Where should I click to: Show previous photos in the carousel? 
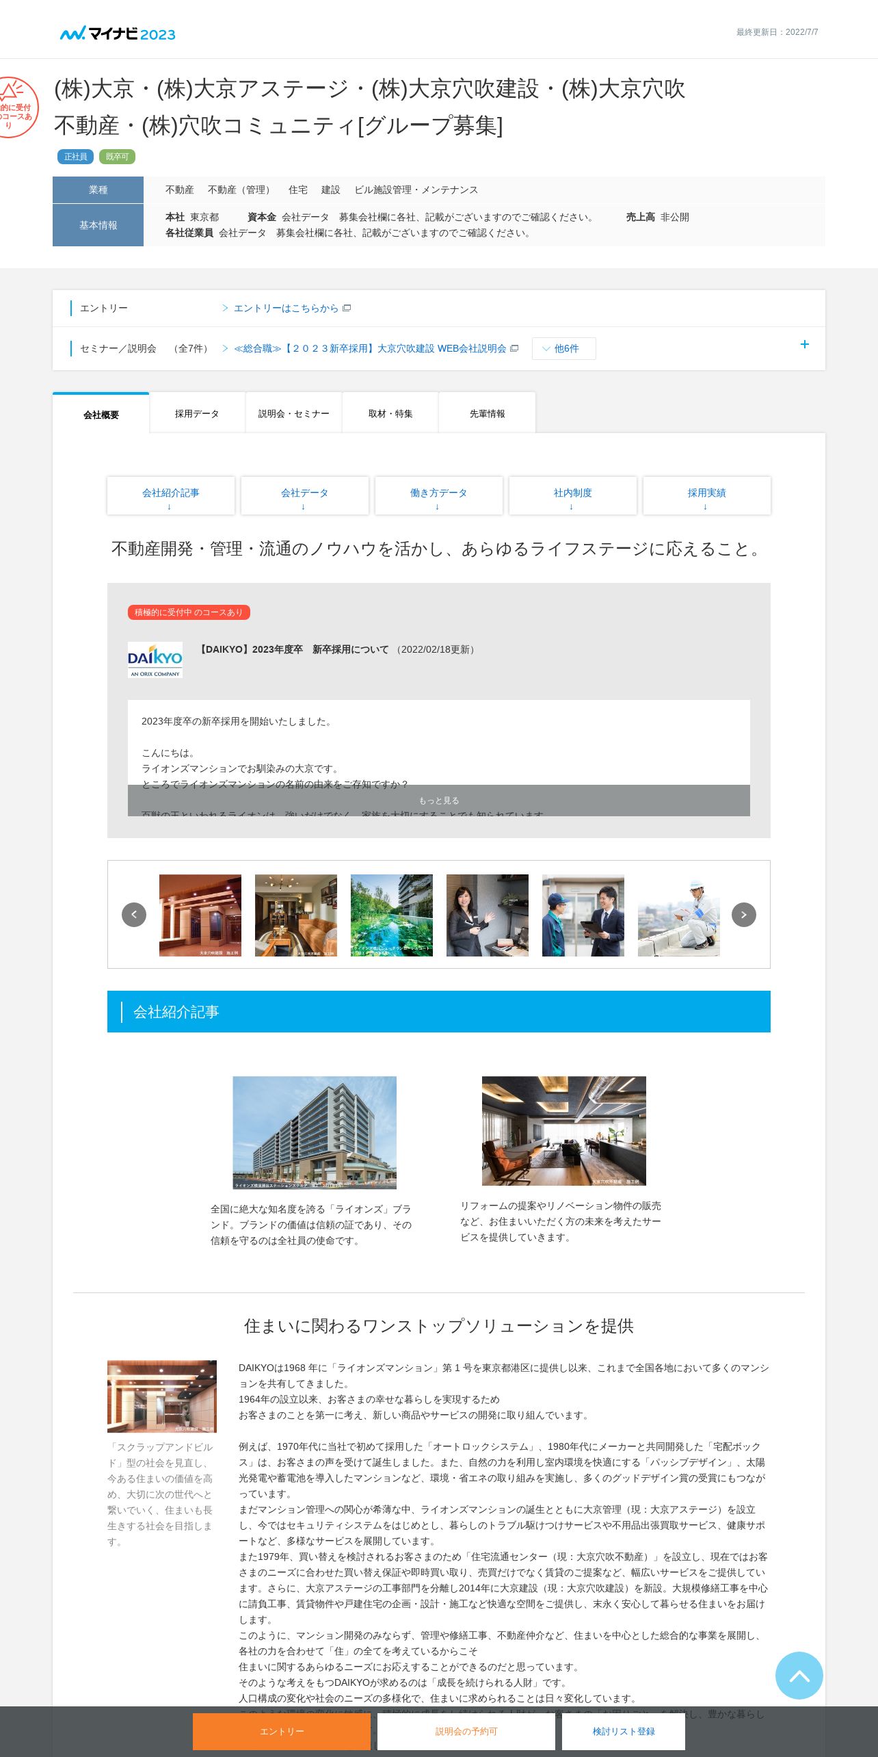pos(134,915)
